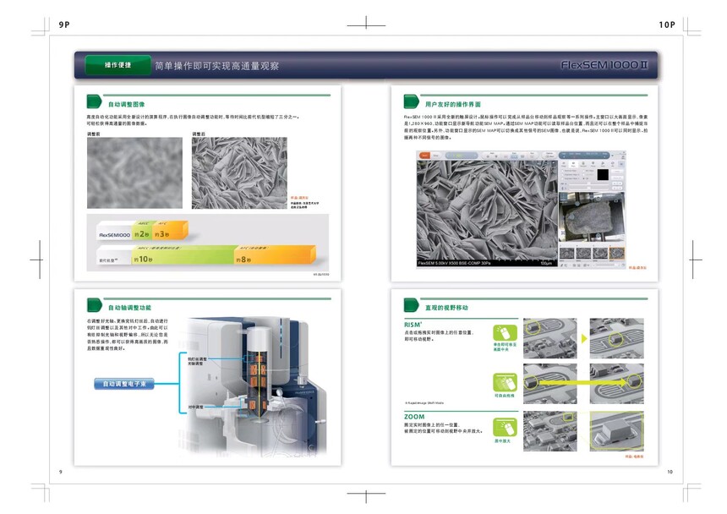Click the green 约10秒 bar segment

click(184, 256)
